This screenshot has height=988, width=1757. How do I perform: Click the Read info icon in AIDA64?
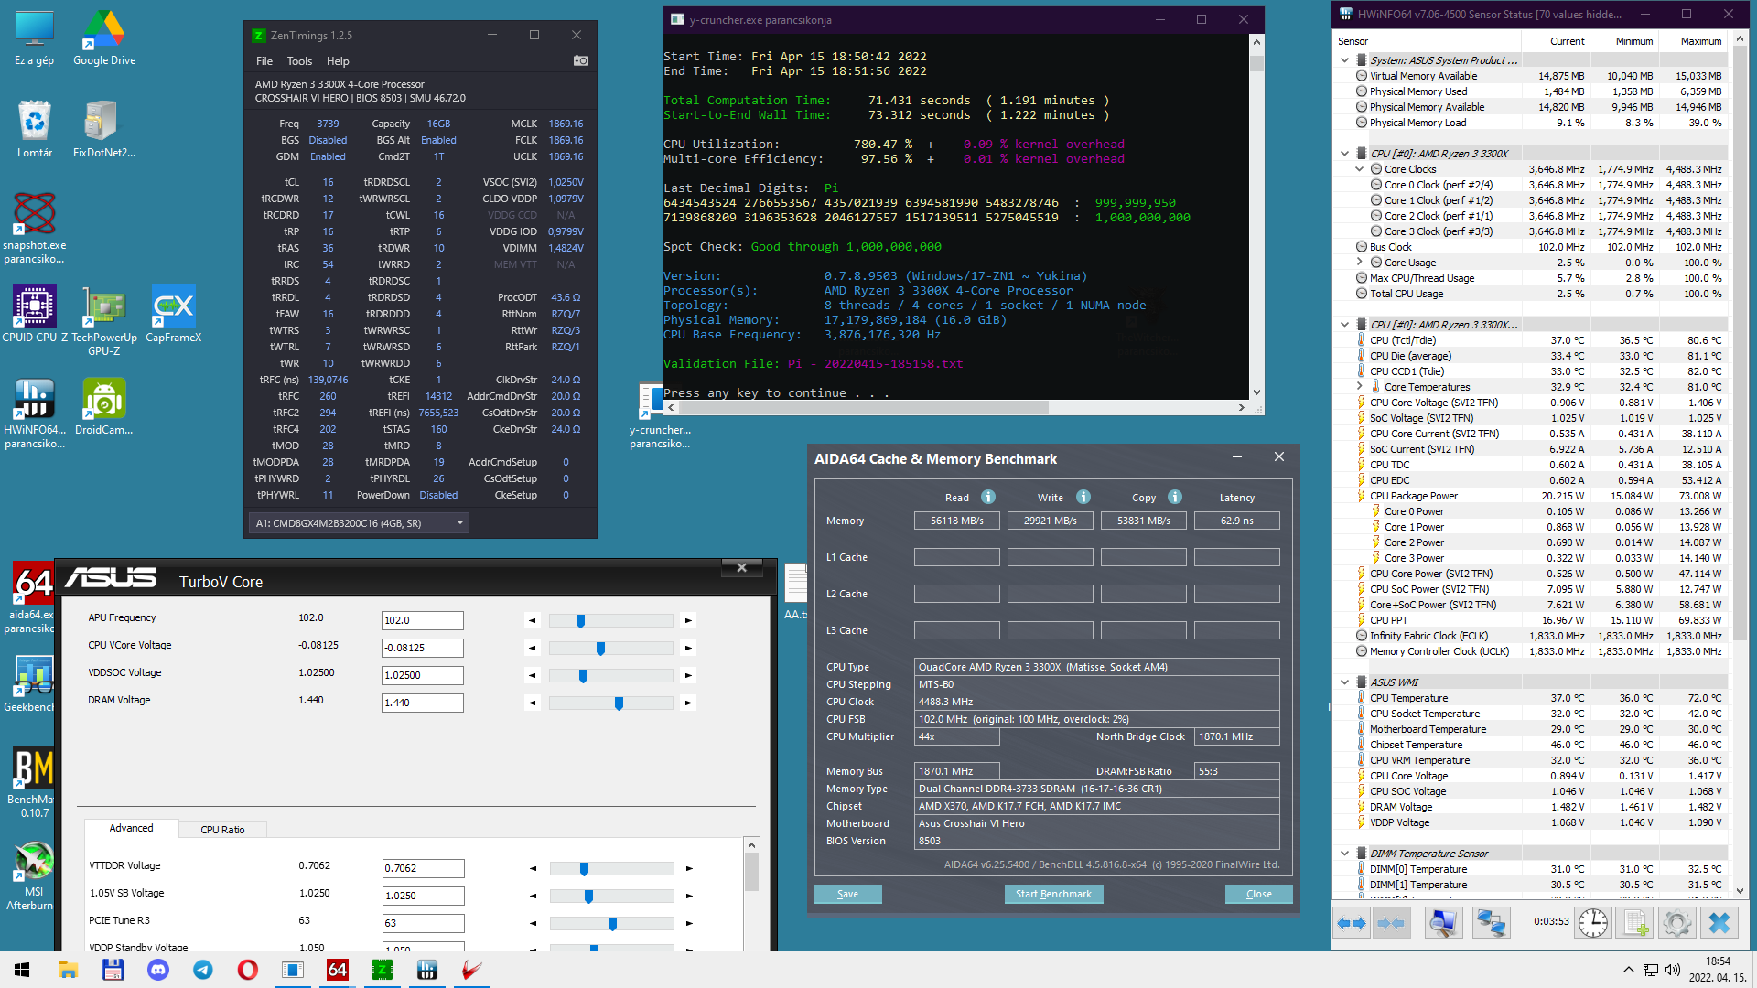click(x=988, y=497)
